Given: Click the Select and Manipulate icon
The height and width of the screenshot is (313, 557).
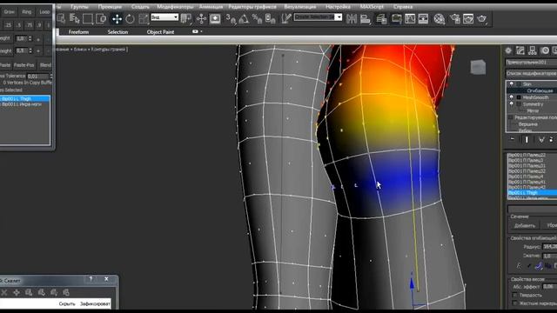Looking at the screenshot, I should tap(201, 19).
